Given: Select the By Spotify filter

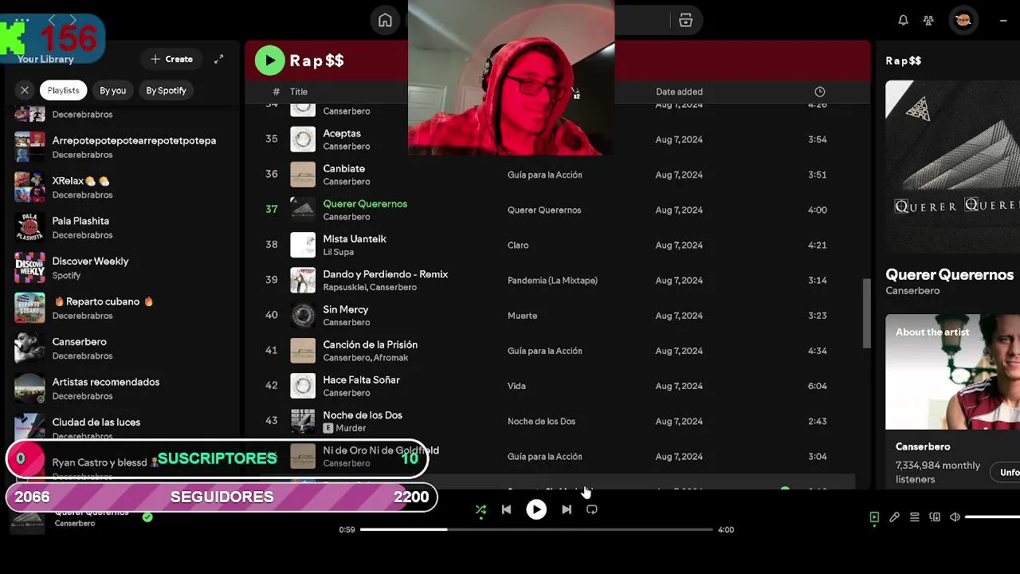Looking at the screenshot, I should (166, 90).
